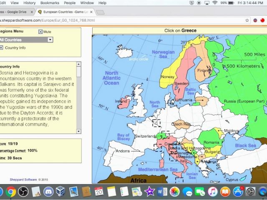Open the App Store with update badge
Screen dimensions: 267x200
[238, 192]
